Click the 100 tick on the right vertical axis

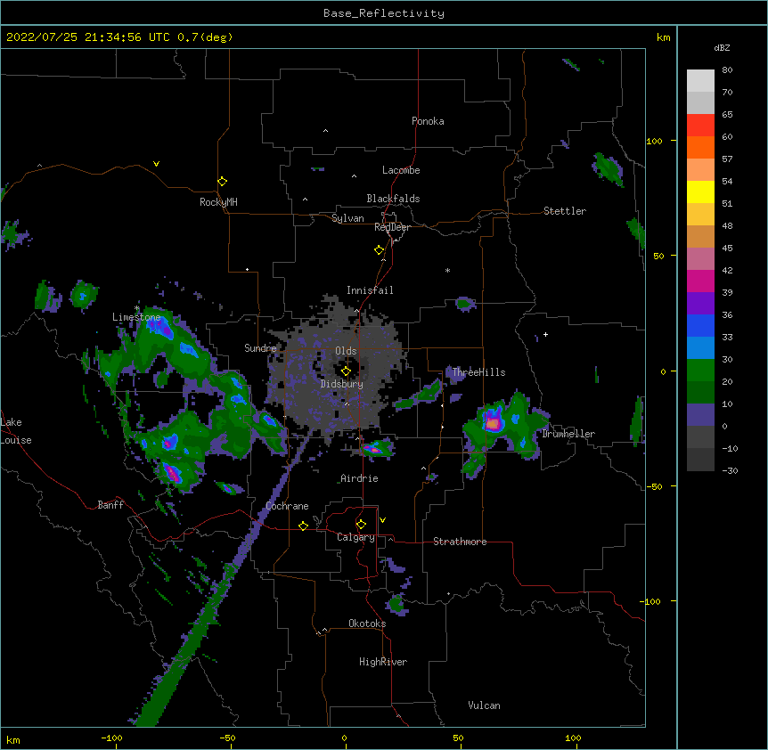point(654,141)
